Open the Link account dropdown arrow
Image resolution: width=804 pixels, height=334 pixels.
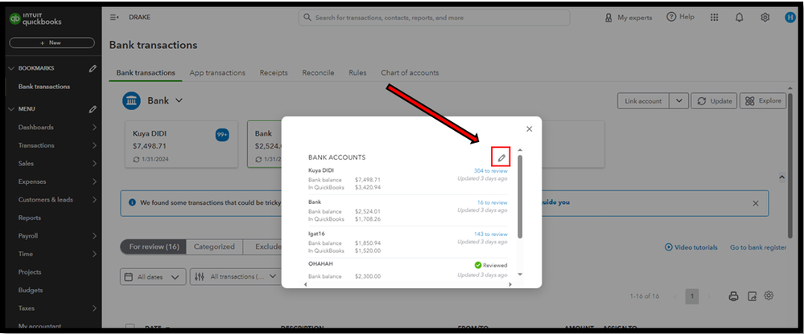click(679, 101)
